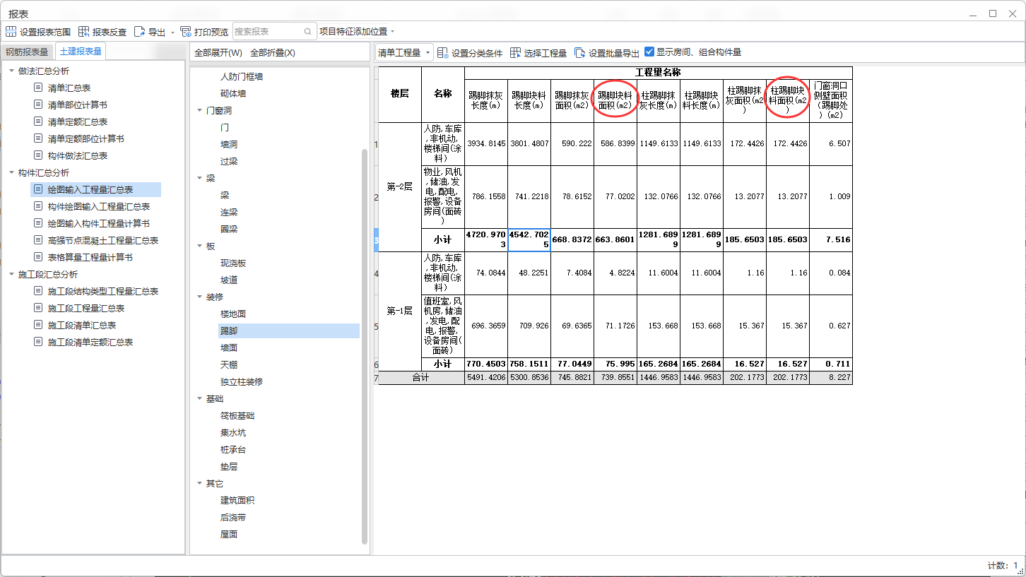The height and width of the screenshot is (577, 1026).
Task: Click document icon beside 施工段结构类型工程量汇总表
Action: pyautogui.click(x=38, y=291)
